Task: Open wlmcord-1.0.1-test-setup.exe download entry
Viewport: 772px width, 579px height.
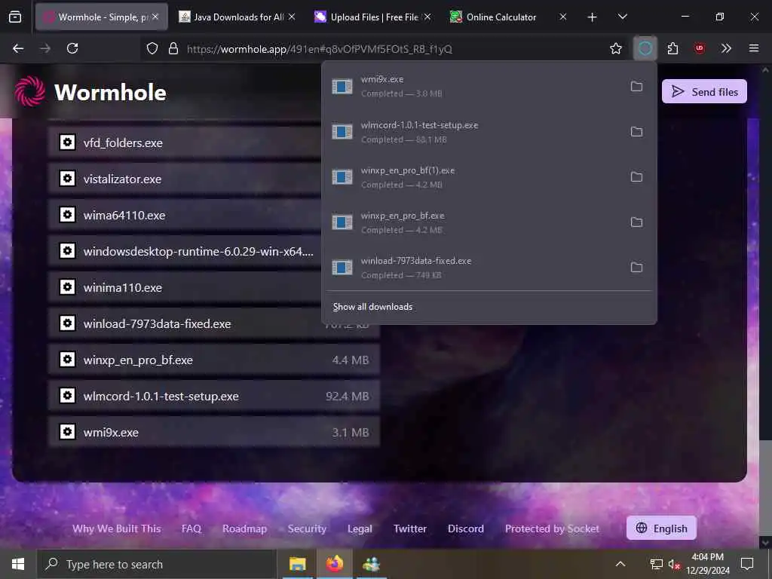Action: tap(473, 131)
